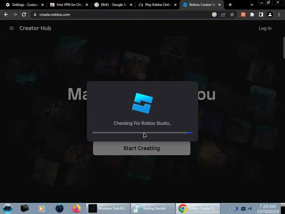Close the Roblox Creator Hub tab
The image size is (285, 214).
(x=220, y=5)
